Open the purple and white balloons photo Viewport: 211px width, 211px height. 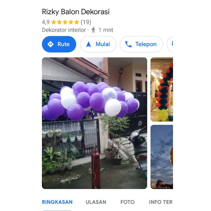[94, 123]
